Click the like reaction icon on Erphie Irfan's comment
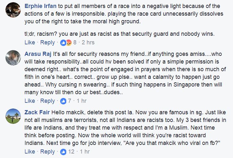 point(63,43)
